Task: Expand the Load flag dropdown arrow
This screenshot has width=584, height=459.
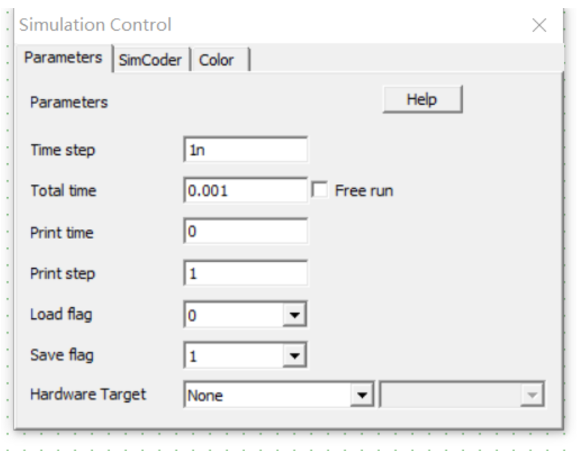Action: coord(295,315)
